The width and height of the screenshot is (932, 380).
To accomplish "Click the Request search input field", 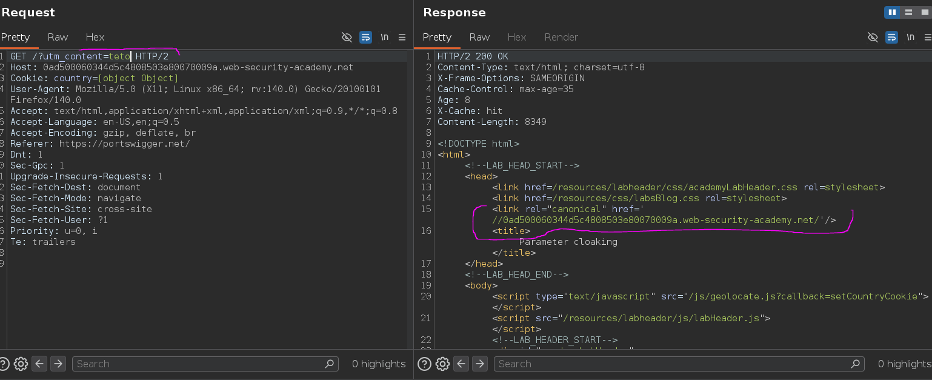I will [205, 364].
